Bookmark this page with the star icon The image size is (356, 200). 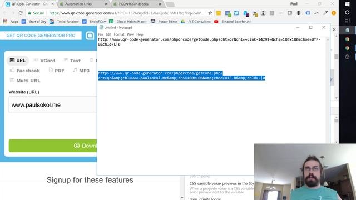210,13
